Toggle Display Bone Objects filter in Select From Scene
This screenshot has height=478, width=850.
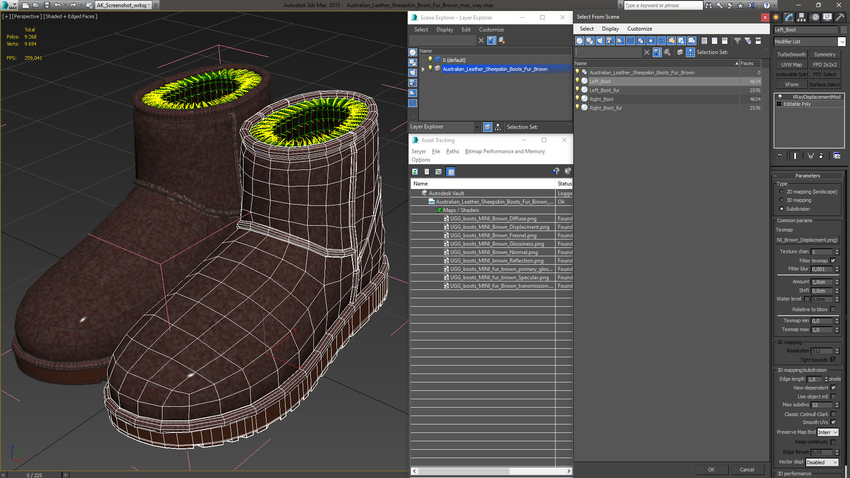661,41
